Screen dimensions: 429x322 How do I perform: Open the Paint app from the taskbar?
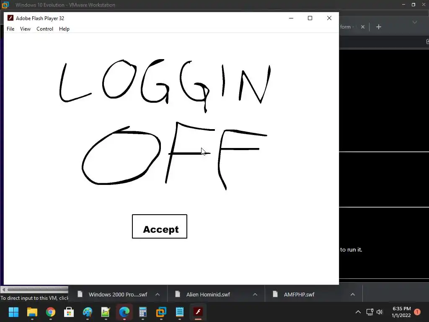click(x=88, y=312)
